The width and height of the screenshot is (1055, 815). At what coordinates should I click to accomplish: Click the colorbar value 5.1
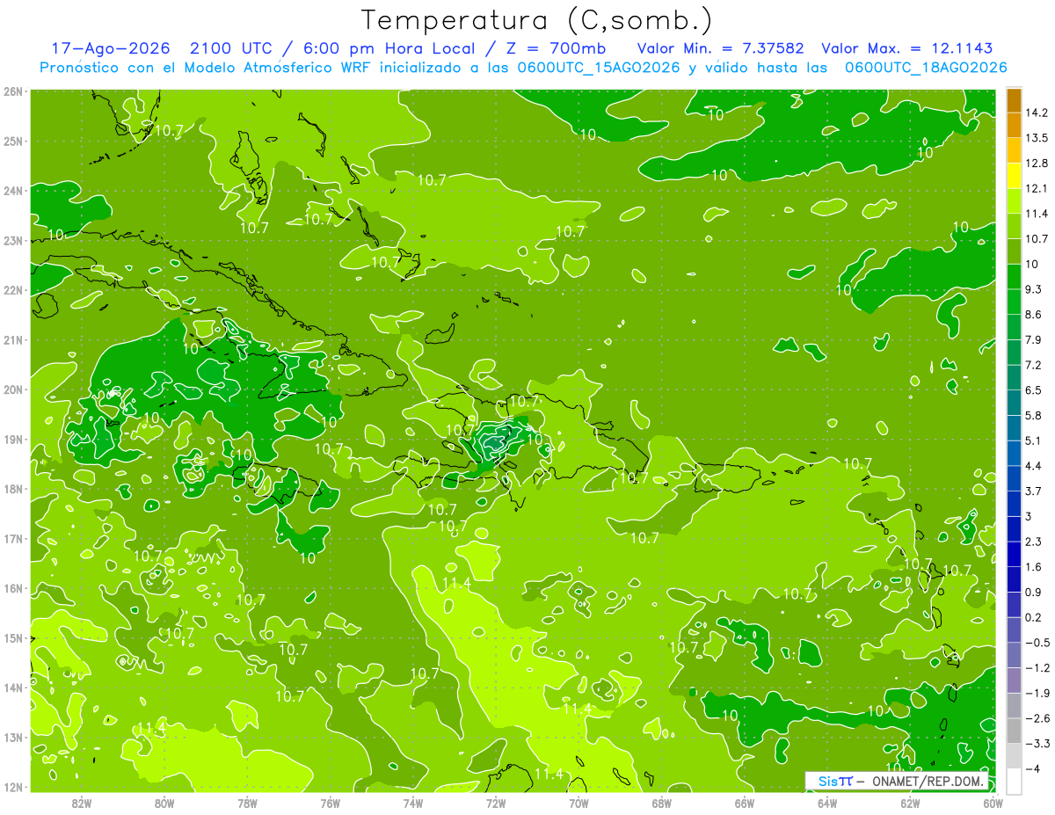pyautogui.click(x=1034, y=440)
